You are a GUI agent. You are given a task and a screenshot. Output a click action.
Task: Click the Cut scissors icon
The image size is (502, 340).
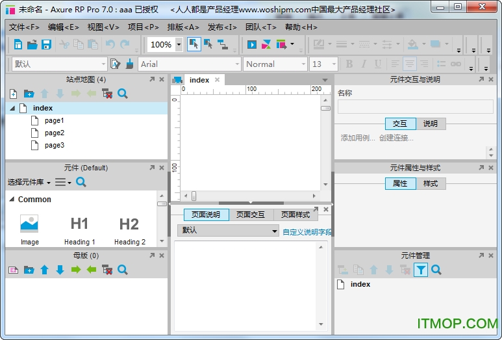coord(64,44)
